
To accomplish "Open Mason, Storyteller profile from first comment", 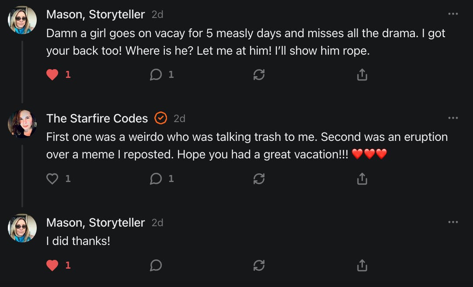I will click(96, 14).
